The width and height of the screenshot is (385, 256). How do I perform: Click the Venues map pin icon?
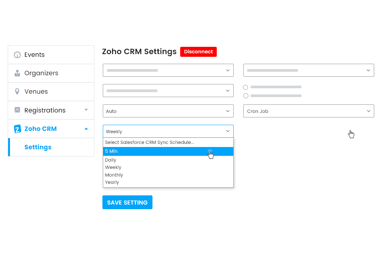click(17, 91)
